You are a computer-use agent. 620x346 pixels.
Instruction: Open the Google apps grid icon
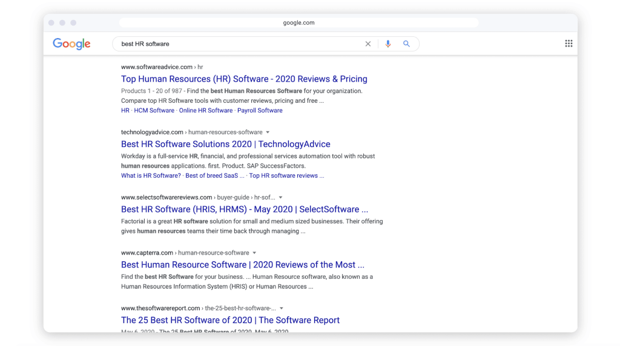pos(569,44)
